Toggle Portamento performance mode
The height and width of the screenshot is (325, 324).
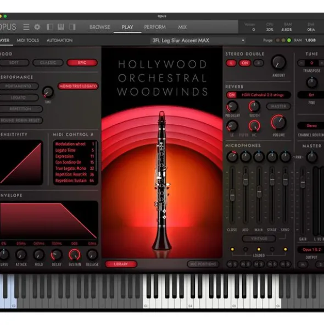[19, 86]
